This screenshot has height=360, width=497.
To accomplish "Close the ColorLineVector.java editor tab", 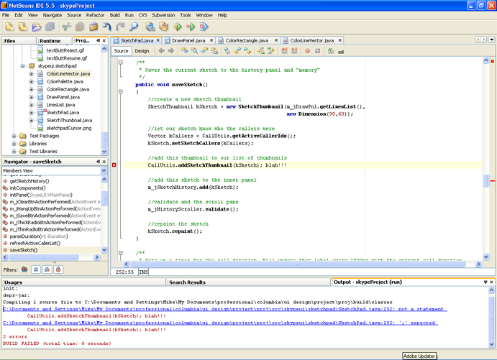I will (339, 40).
